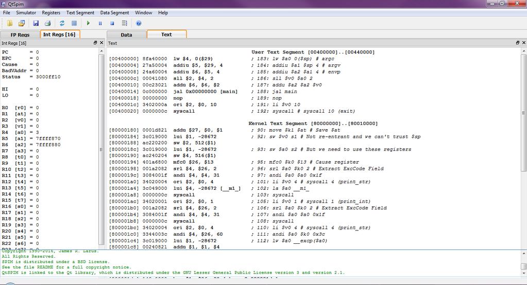Image resolution: width=527 pixels, height=285 pixels.
Task: Select the Int Regs [16] tab
Action: 59,34
